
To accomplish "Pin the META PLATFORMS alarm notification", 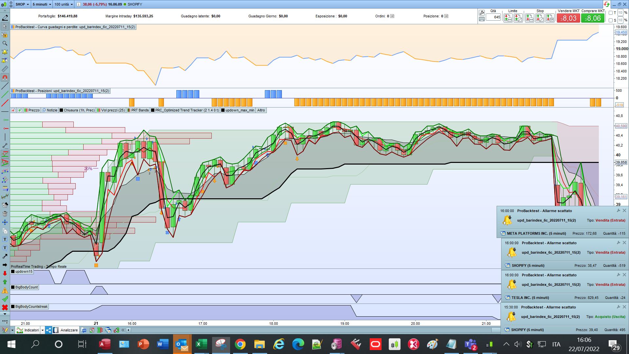I will (619, 211).
